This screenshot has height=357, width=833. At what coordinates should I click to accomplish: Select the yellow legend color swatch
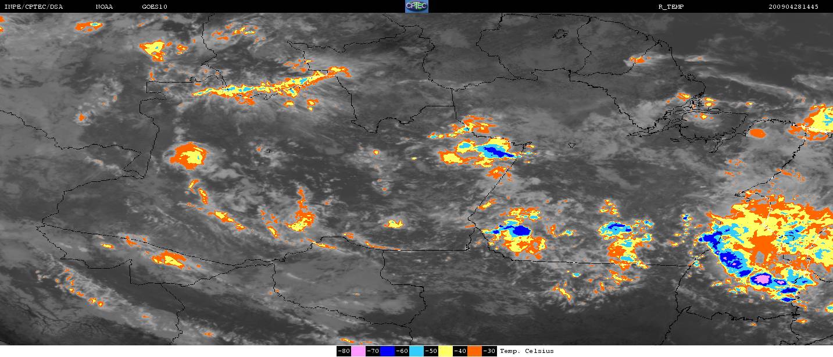tap(445, 351)
